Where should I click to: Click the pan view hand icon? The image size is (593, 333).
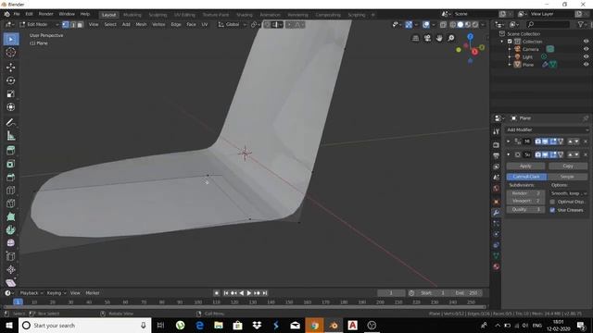coord(439,38)
